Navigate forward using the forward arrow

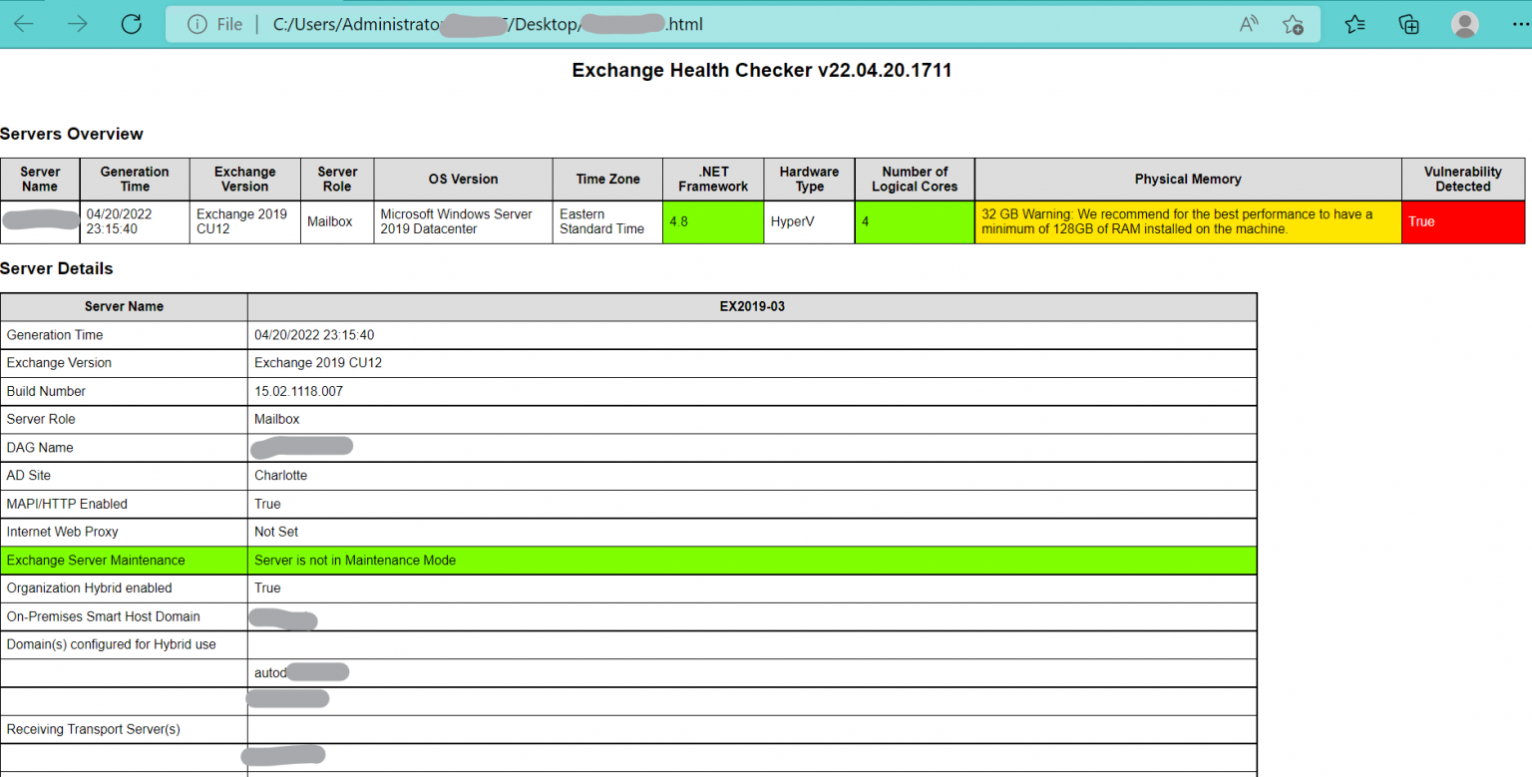pyautogui.click(x=76, y=24)
